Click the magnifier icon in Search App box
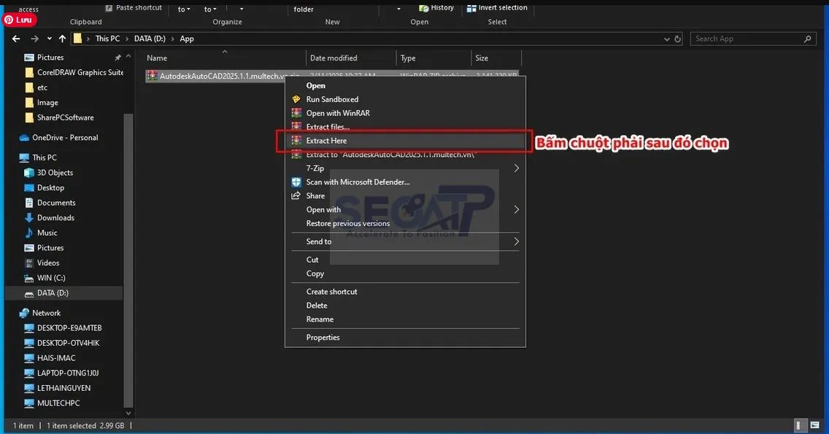Screen dimensions: 829x434 pyautogui.click(x=808, y=39)
